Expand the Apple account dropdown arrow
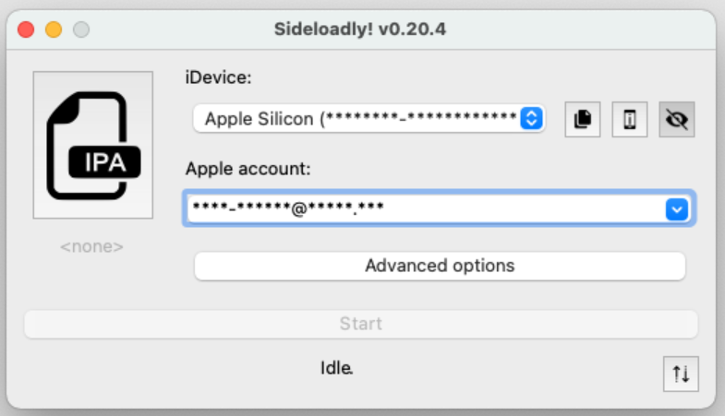Viewport: 725px width, 416px height. pos(677,209)
